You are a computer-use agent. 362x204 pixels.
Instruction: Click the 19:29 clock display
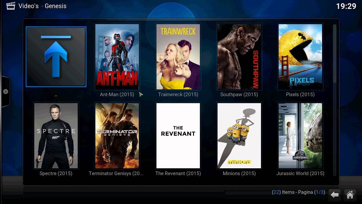[x=346, y=6]
